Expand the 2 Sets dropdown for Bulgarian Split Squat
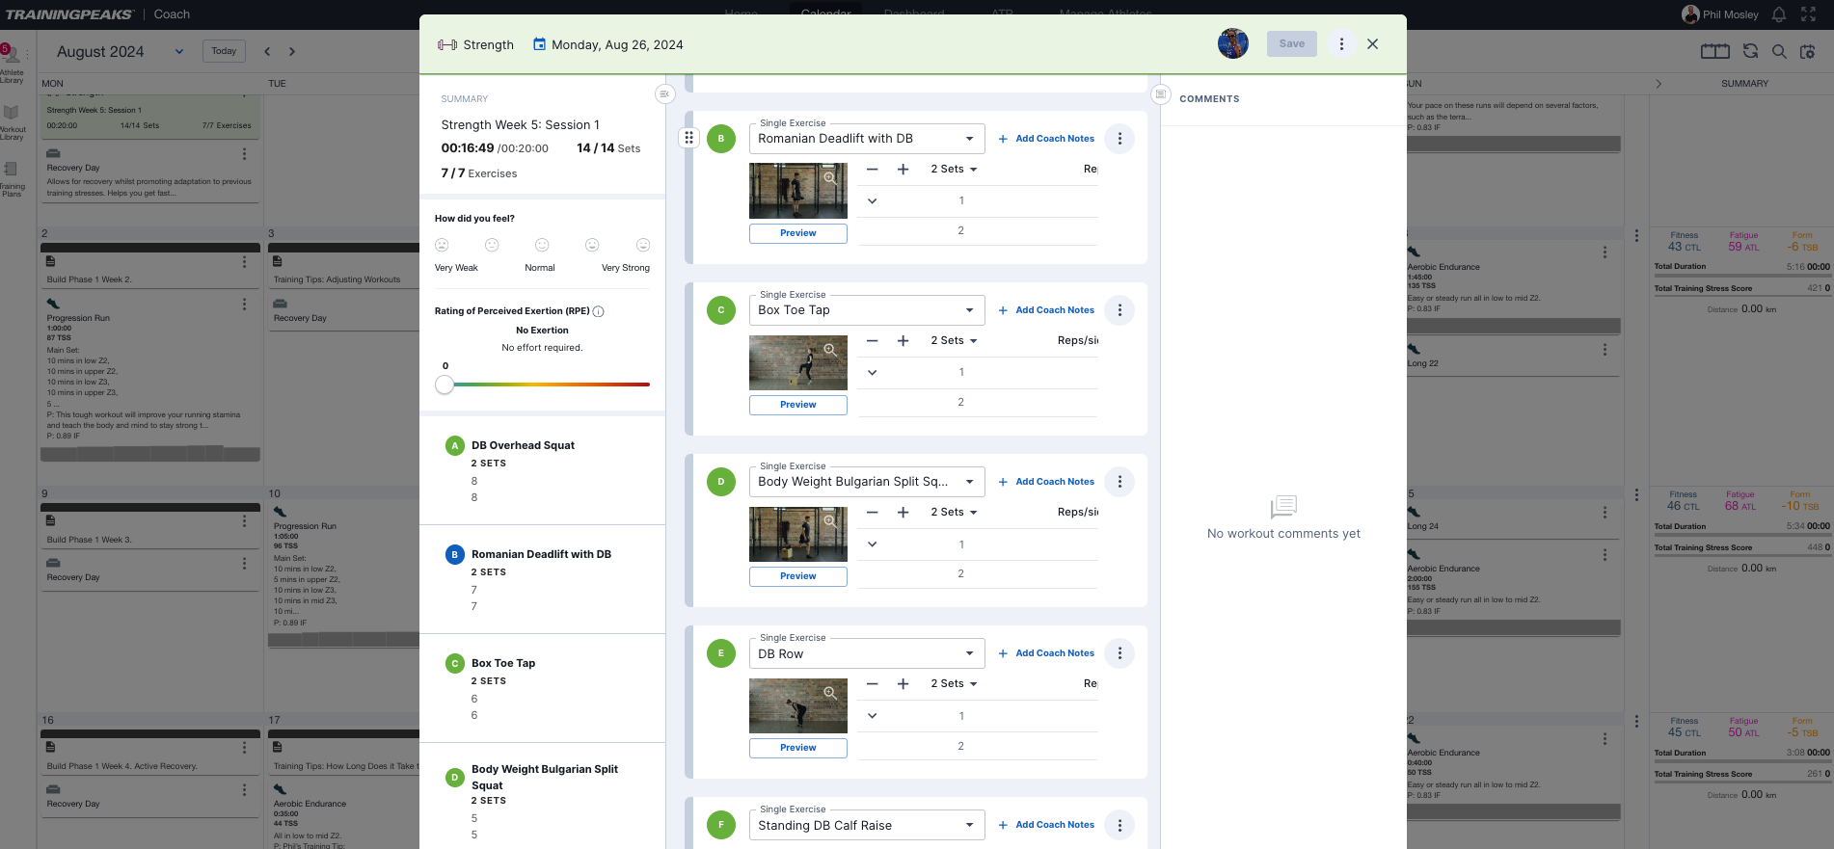Image resolution: width=1834 pixels, height=849 pixels. point(954,513)
